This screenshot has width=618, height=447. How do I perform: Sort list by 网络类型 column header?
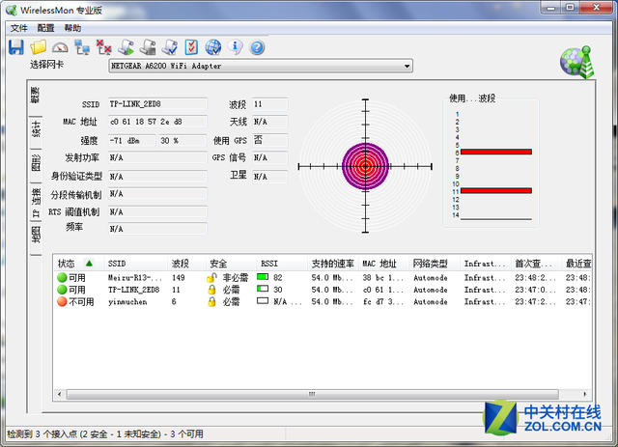point(435,264)
